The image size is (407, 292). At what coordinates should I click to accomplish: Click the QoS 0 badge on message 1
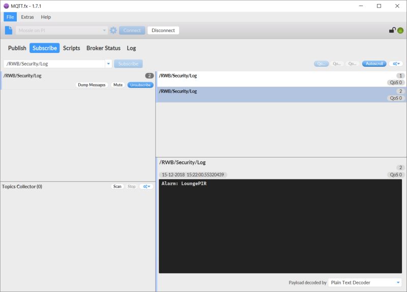pyautogui.click(x=396, y=83)
